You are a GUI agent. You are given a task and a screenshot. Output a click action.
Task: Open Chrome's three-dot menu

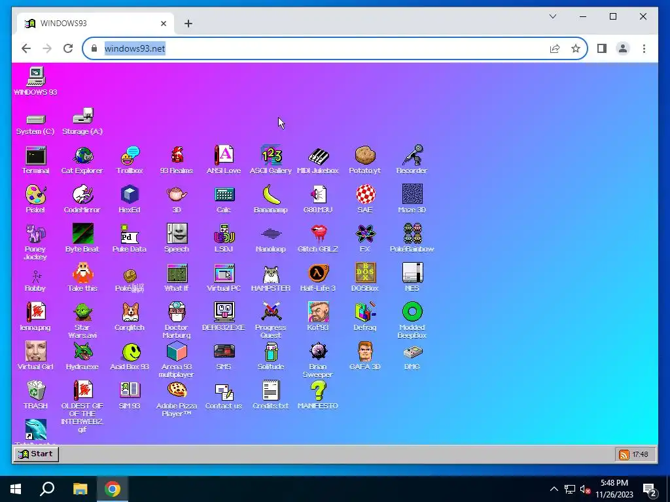[644, 48]
